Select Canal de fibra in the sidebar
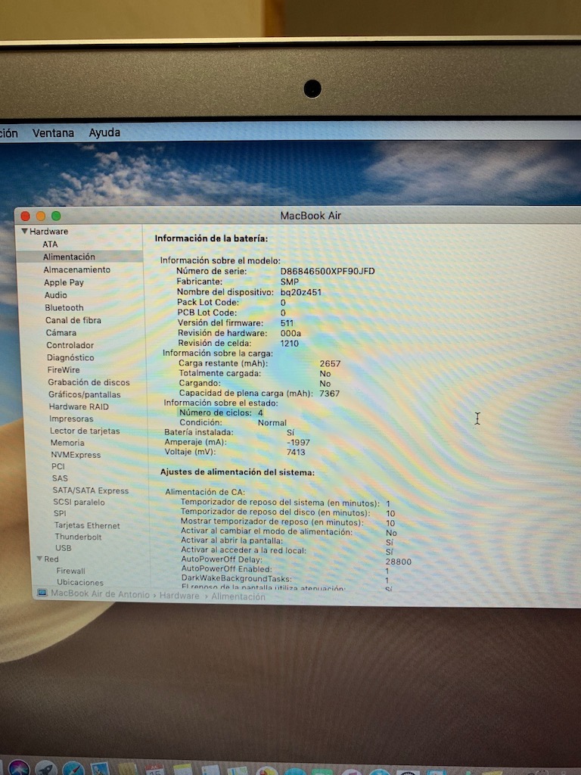 (x=73, y=320)
